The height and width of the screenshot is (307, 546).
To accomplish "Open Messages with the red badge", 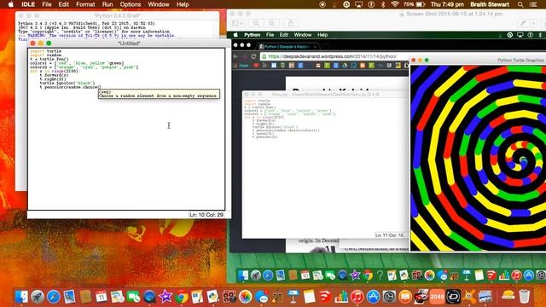I will [261, 297].
